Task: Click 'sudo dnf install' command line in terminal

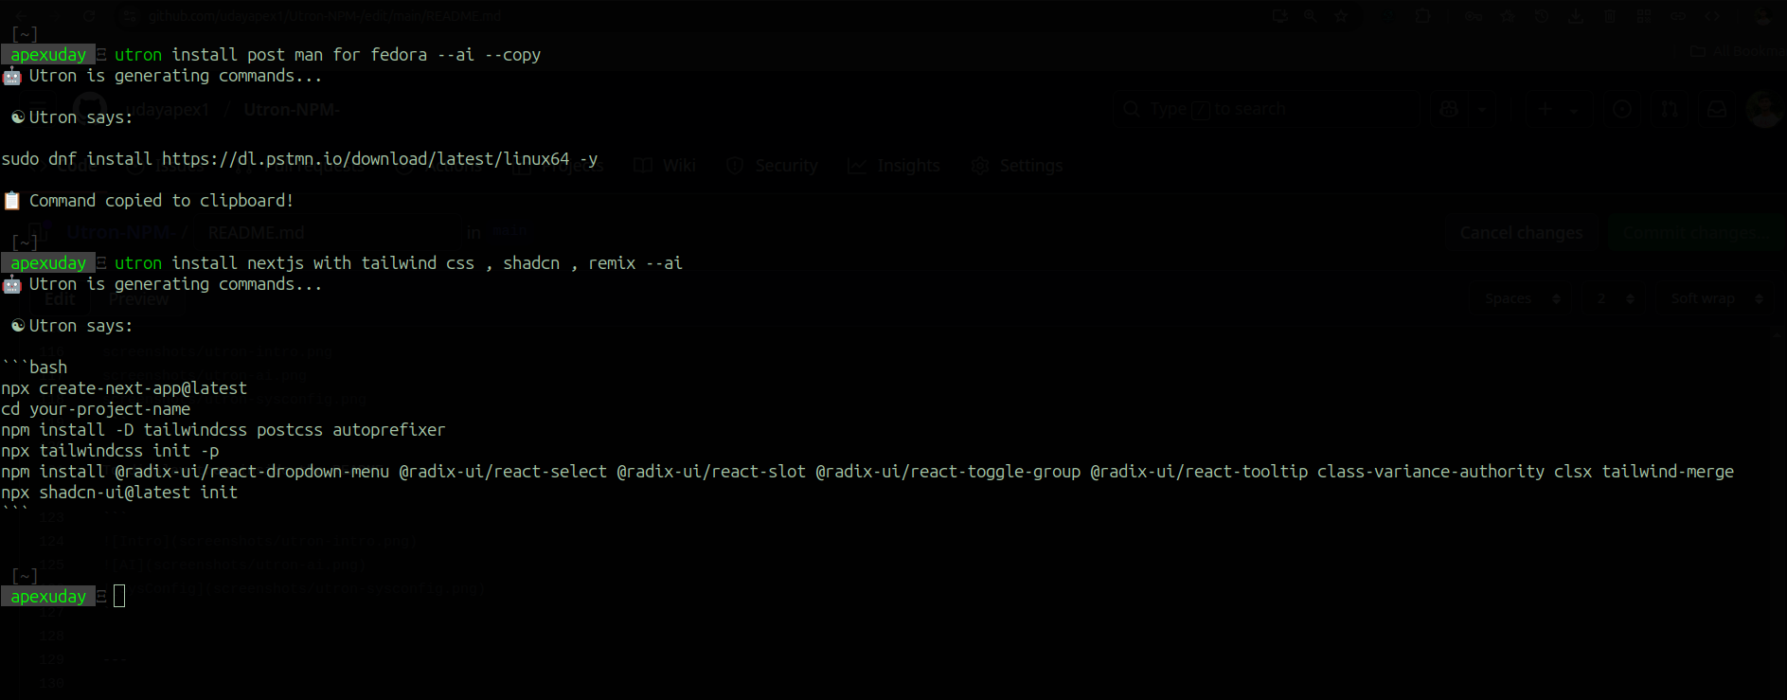Action: 299,159
